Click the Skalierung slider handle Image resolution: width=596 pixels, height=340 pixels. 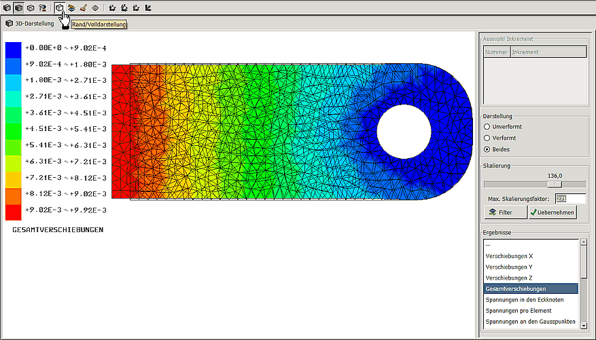click(555, 184)
